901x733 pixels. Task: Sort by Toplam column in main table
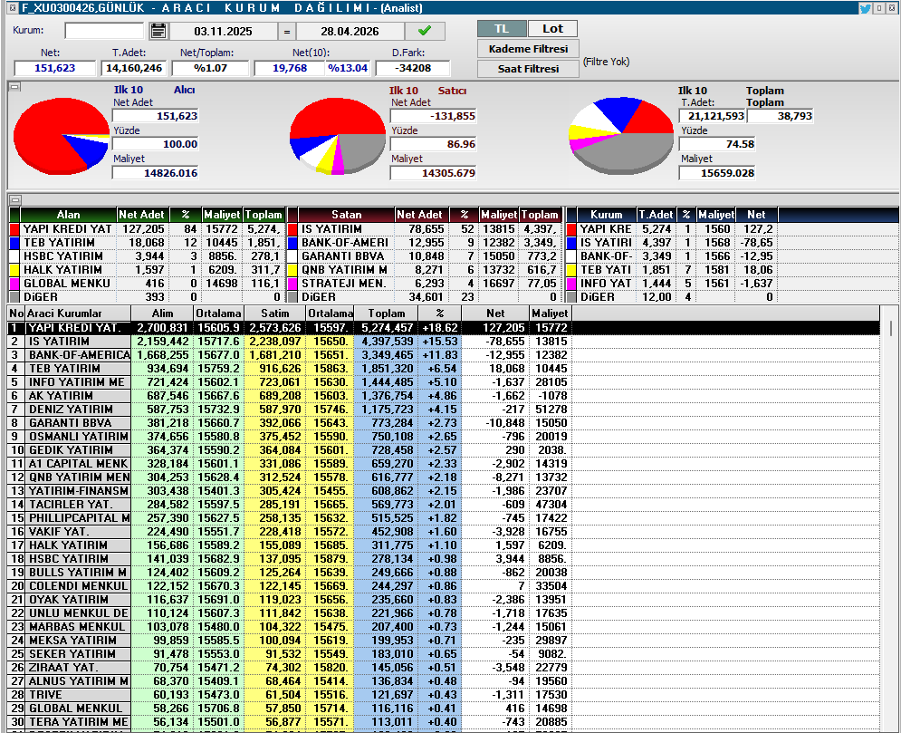point(386,313)
